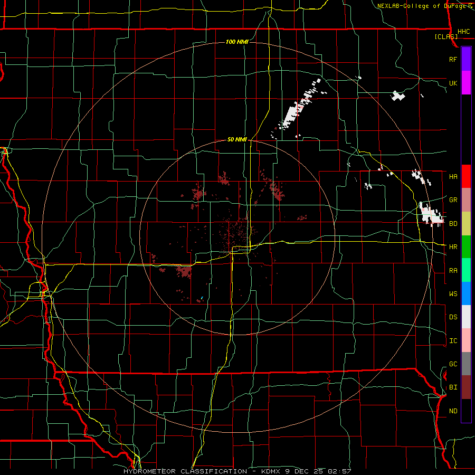Viewport: 475px width, 475px height.
Task: Select the BD yellow legend swatch
Action: 466,223
